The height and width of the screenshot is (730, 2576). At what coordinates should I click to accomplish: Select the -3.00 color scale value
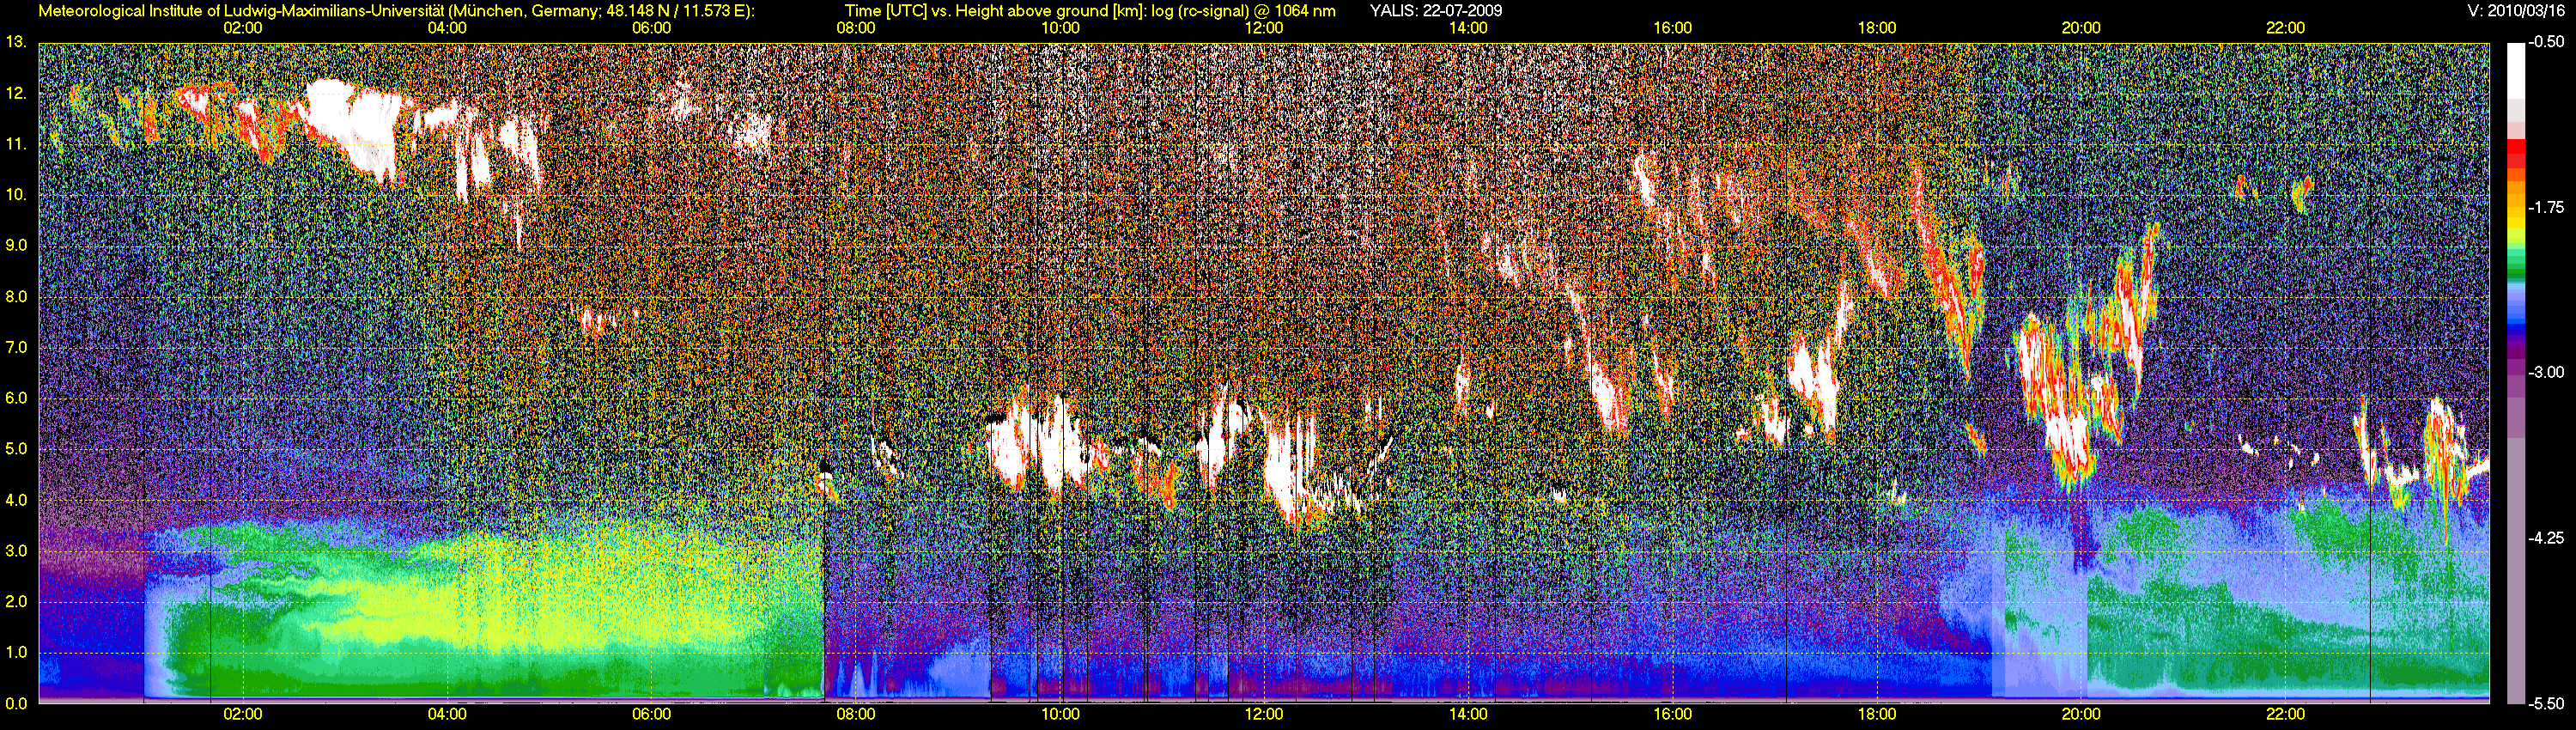[2547, 372]
